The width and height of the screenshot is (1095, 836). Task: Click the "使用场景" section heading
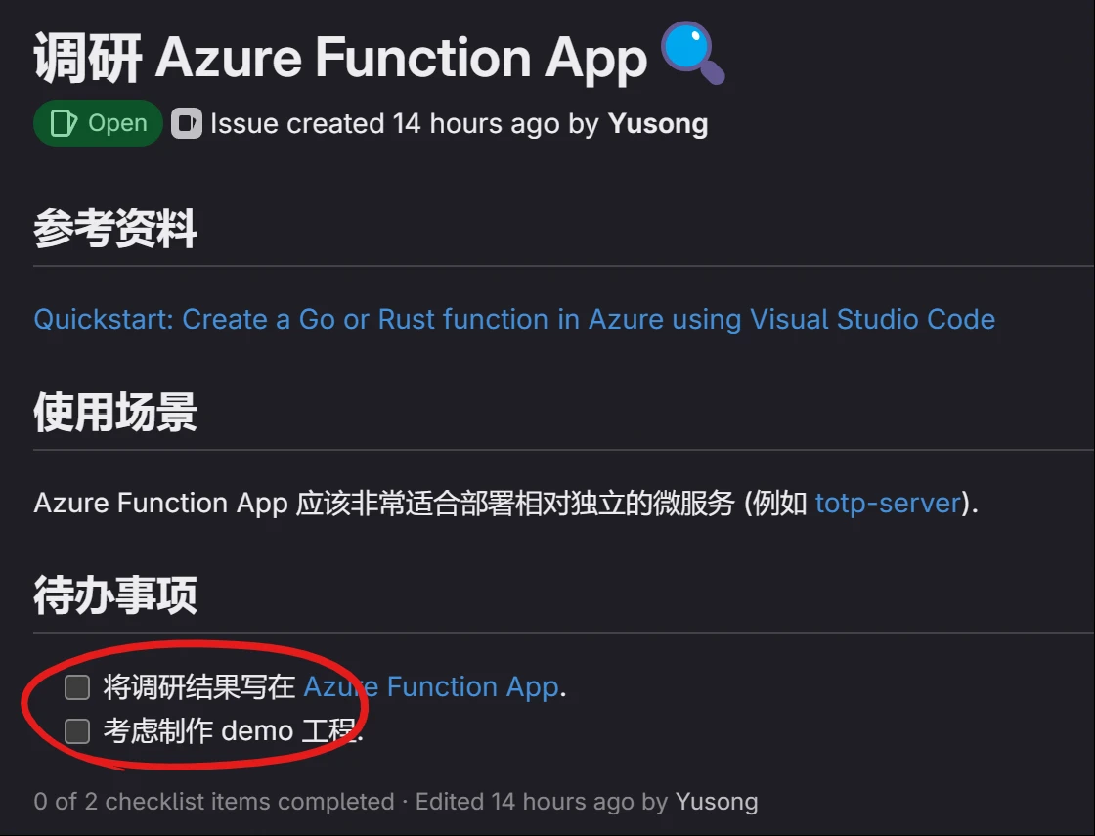pos(115,413)
